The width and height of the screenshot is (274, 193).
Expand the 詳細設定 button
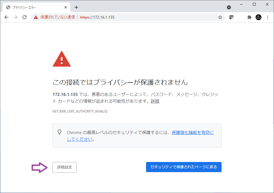[65, 167]
